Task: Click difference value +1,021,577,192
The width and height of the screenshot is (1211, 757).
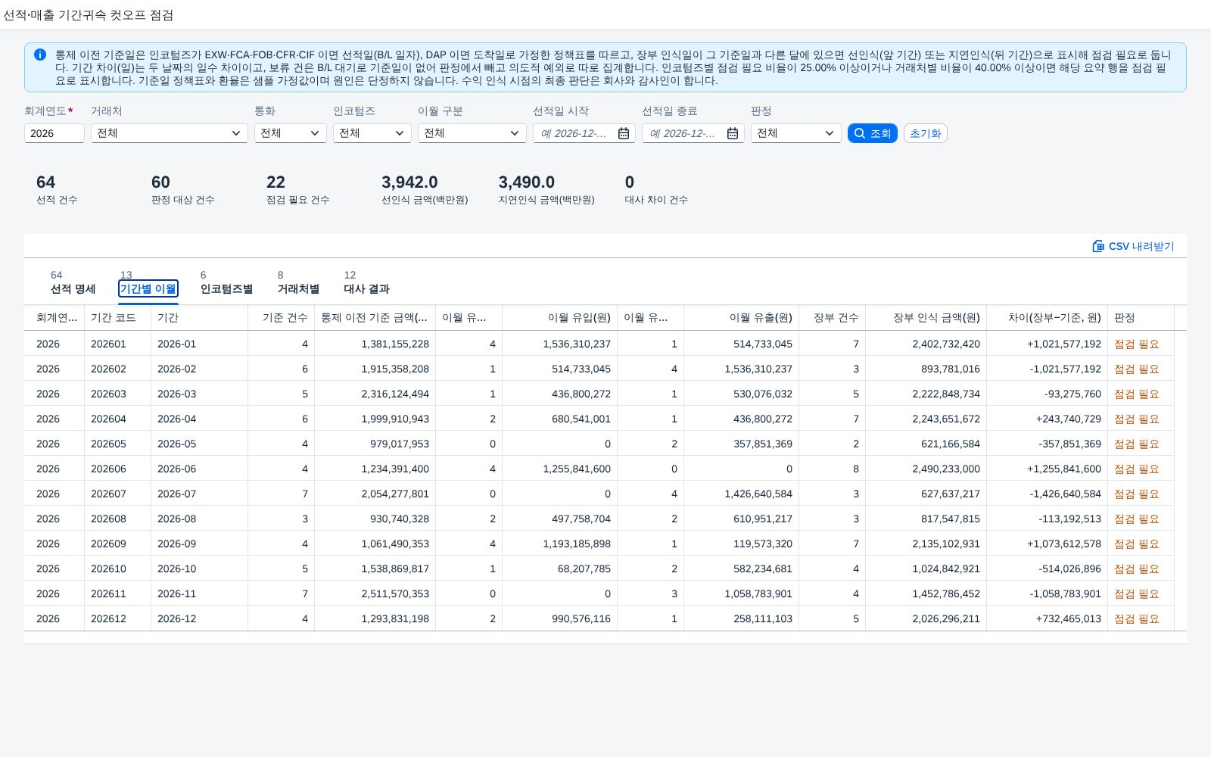Action: (x=1064, y=344)
